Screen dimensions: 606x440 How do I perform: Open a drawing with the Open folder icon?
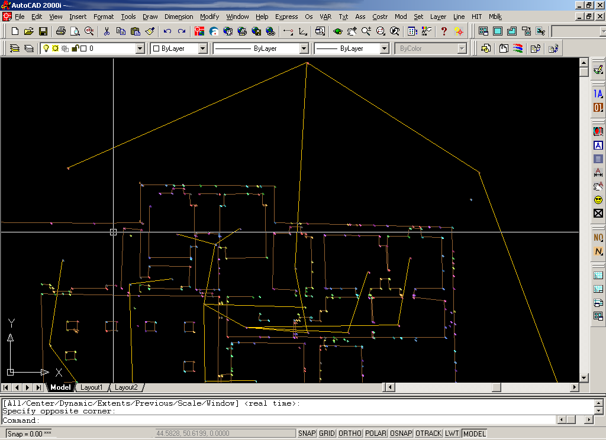tap(28, 31)
